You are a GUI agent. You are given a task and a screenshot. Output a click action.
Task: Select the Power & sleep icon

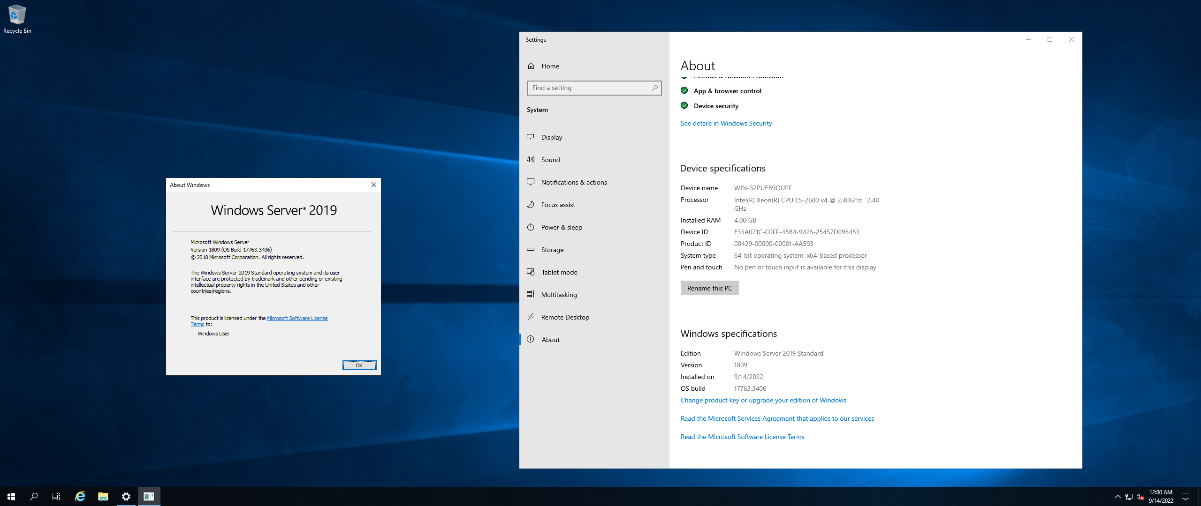531,227
